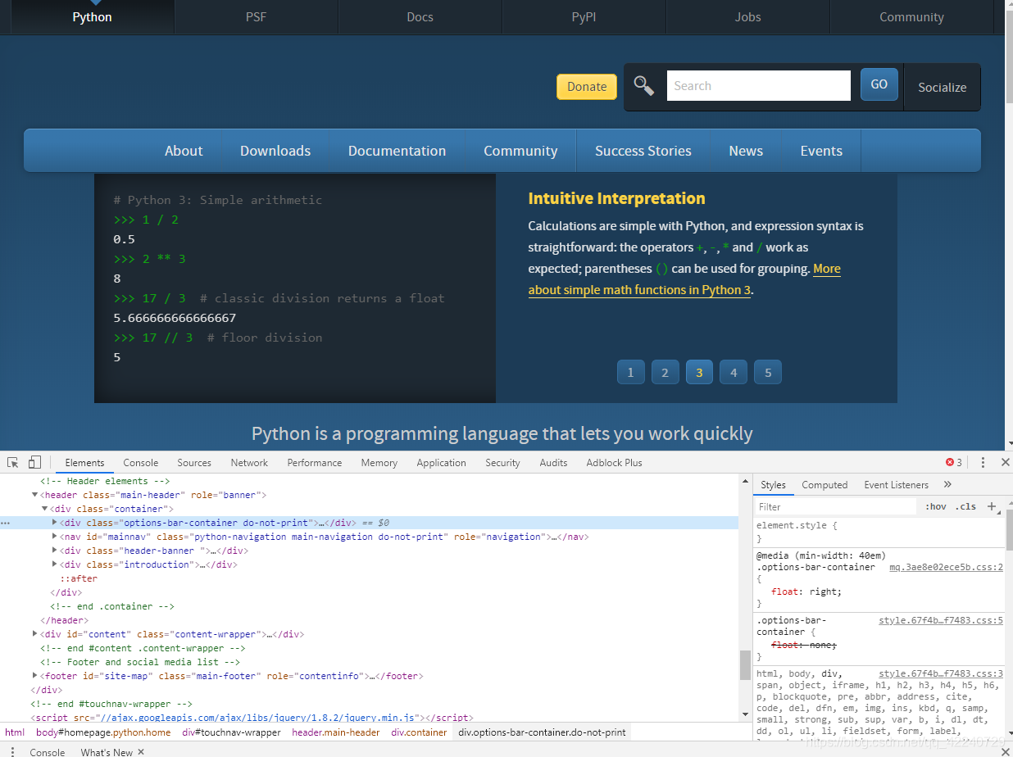Open the DevTools error count badge
Viewport: 1013px width, 757px height.
point(954,462)
